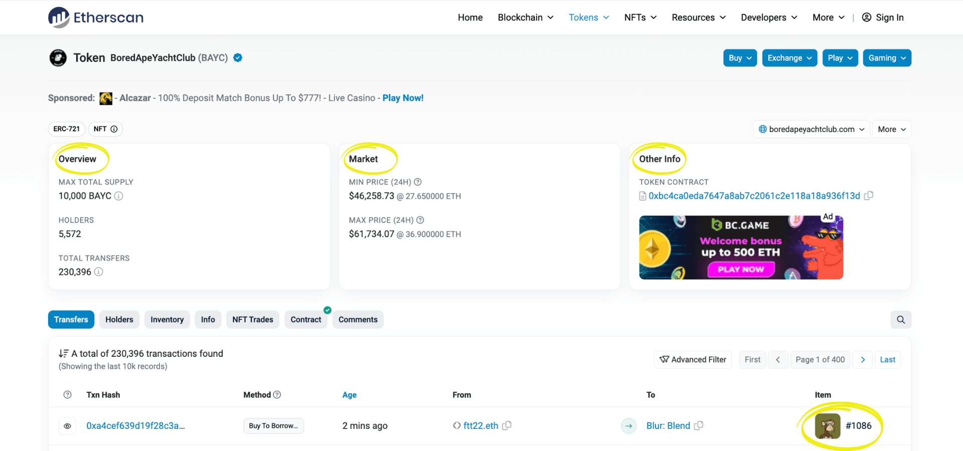Open the Sign In account icon
The image size is (963, 451).
coord(866,17)
